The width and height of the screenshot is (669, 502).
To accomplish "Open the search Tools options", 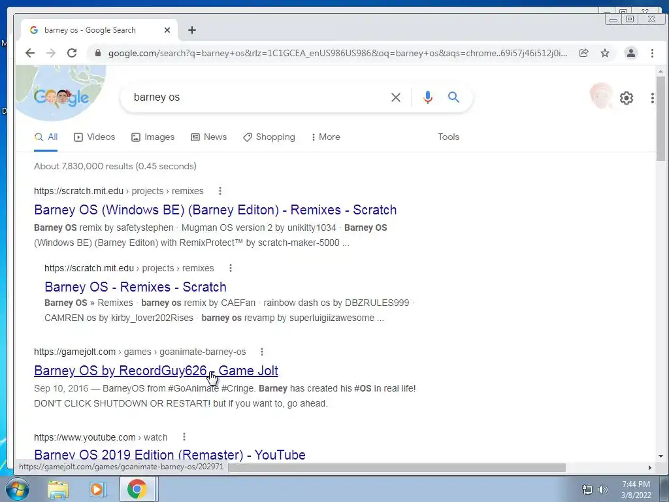I will (x=448, y=137).
